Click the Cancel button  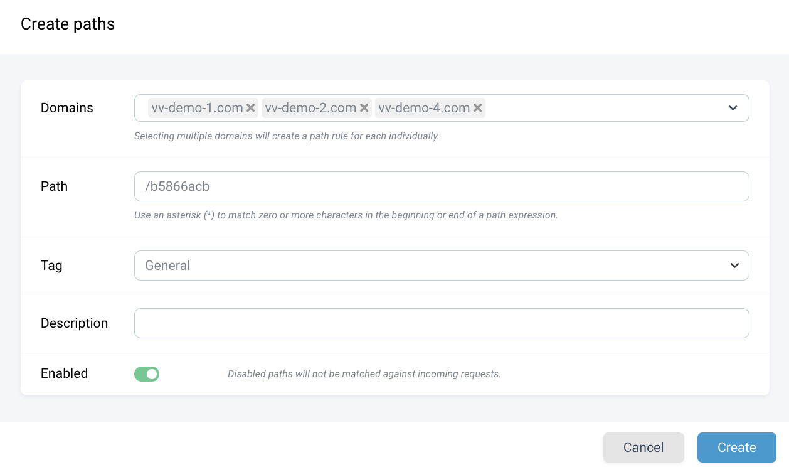tap(643, 448)
